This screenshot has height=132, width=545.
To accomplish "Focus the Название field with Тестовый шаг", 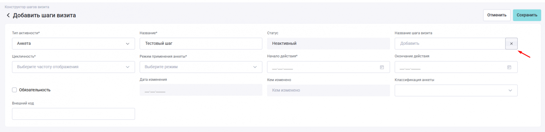I will [x=201, y=43].
